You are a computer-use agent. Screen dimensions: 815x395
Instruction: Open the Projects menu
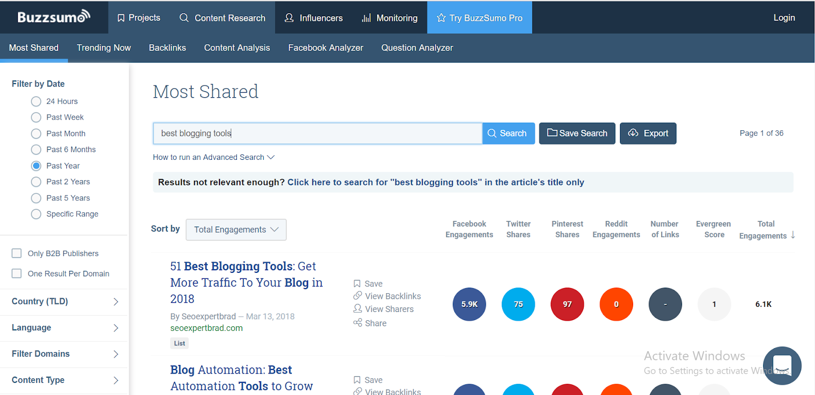pos(139,18)
